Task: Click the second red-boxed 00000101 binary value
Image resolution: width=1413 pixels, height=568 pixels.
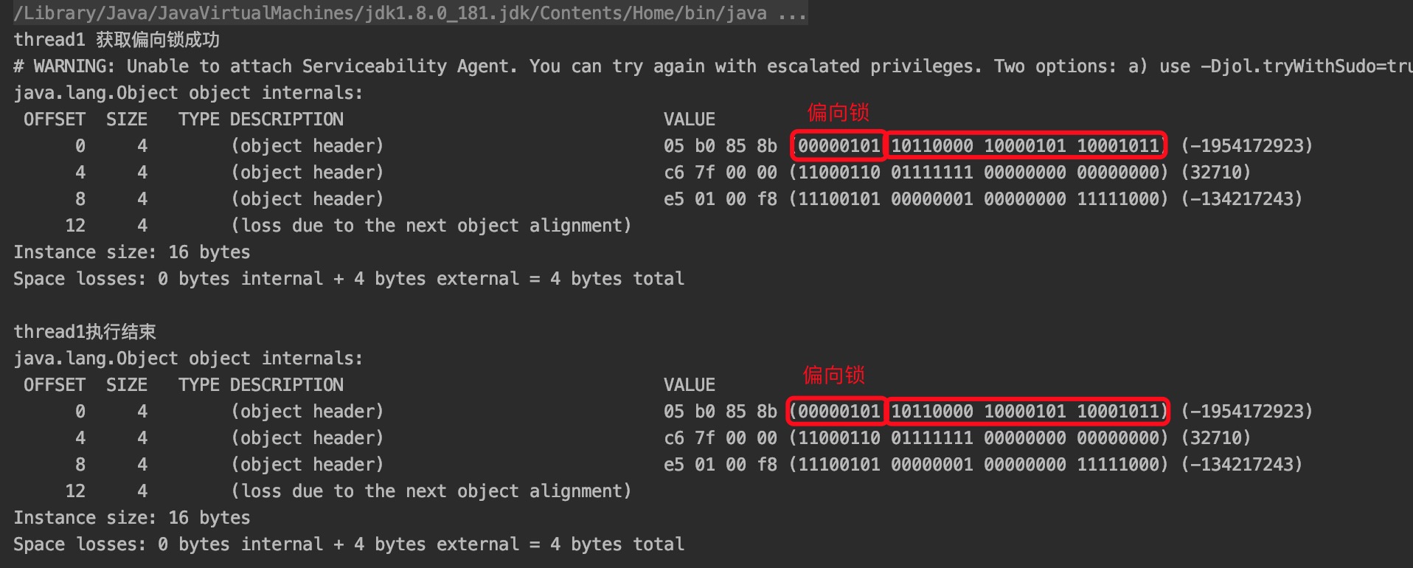Action: [x=837, y=411]
